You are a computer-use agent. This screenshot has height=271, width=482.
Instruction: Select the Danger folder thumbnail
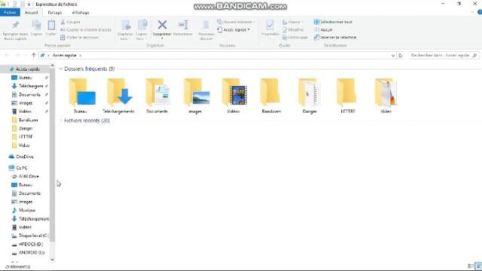click(x=310, y=96)
